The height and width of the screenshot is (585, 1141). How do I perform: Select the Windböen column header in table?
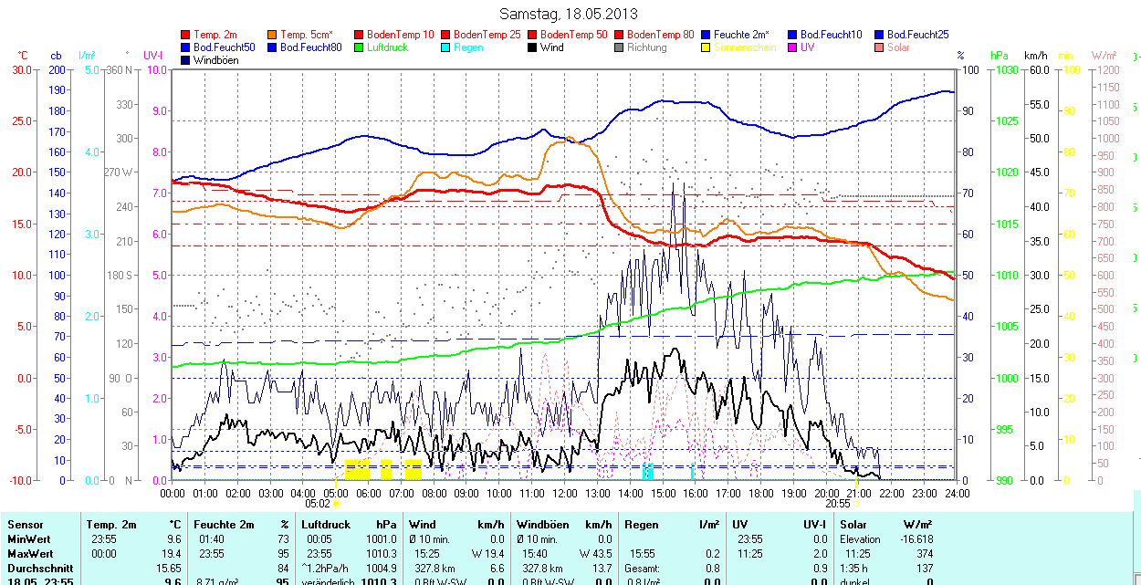point(543,525)
